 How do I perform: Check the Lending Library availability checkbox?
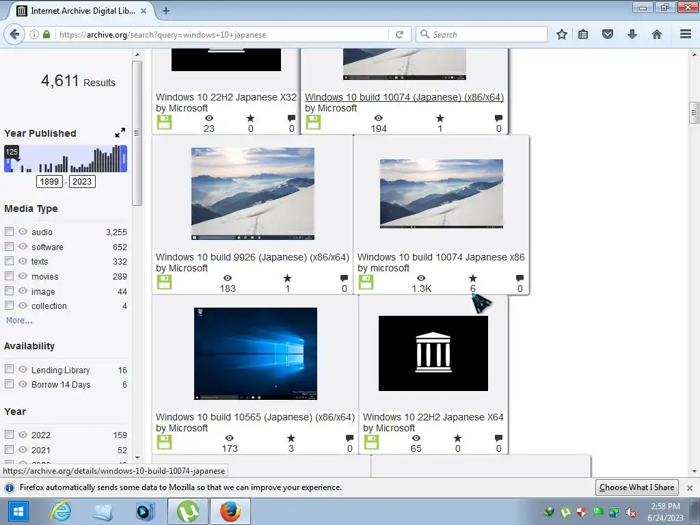(x=9, y=369)
